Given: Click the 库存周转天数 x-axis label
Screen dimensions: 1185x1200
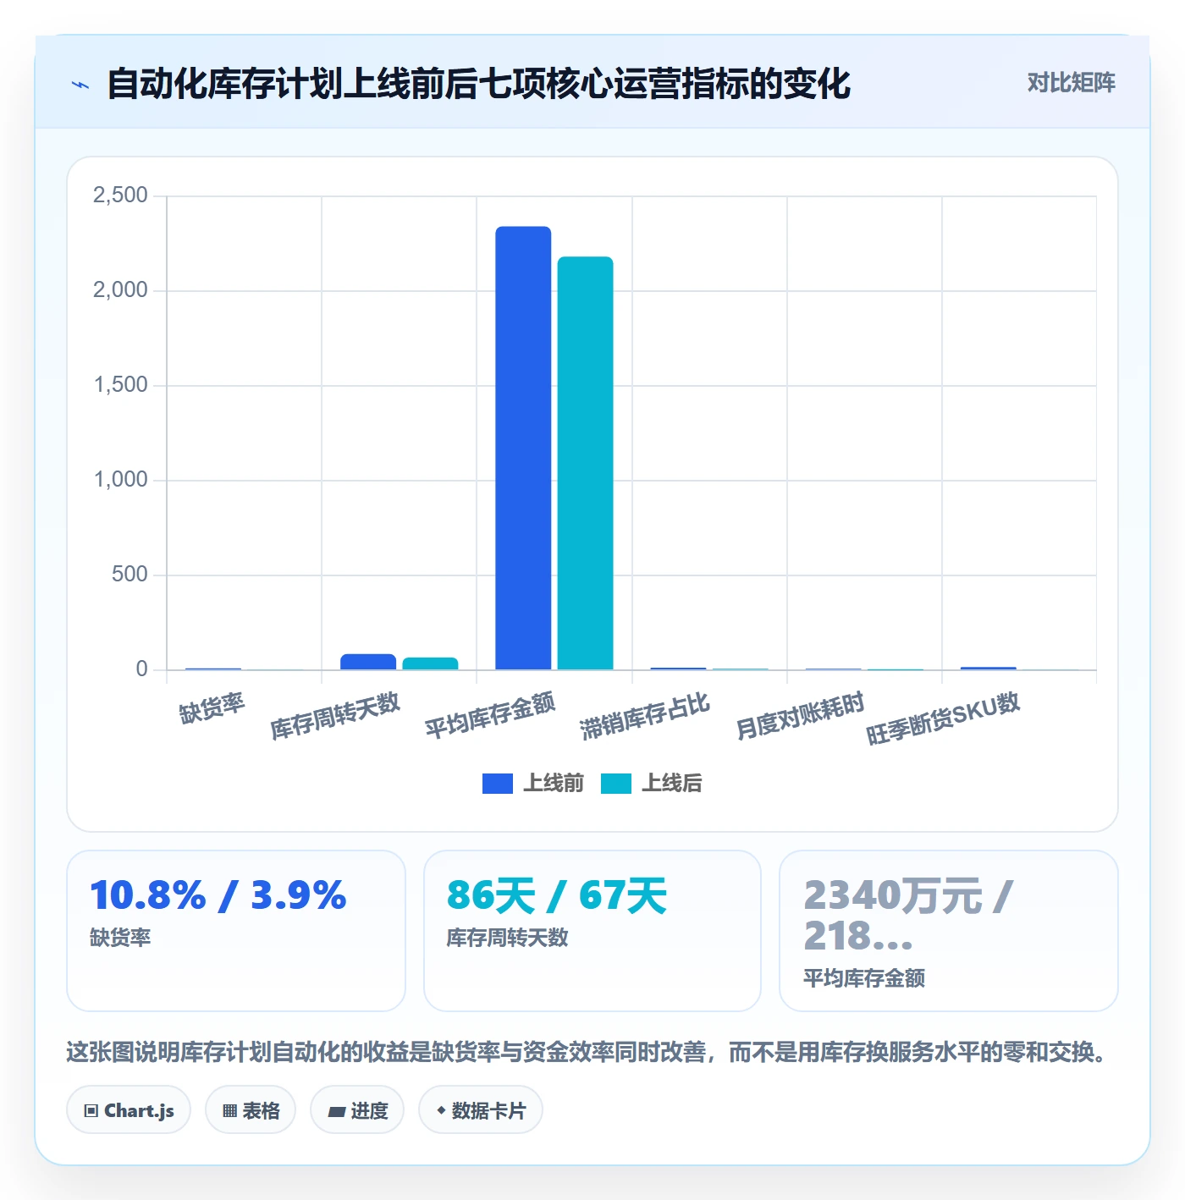Looking at the screenshot, I should pos(335,715).
